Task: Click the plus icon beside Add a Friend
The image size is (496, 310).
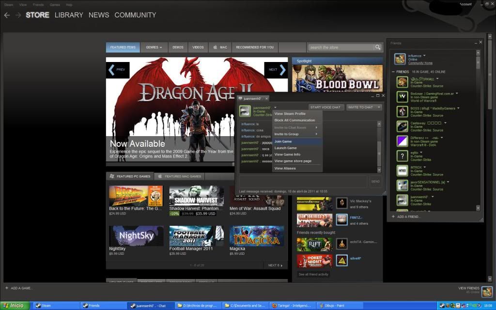Action: [x=393, y=217]
